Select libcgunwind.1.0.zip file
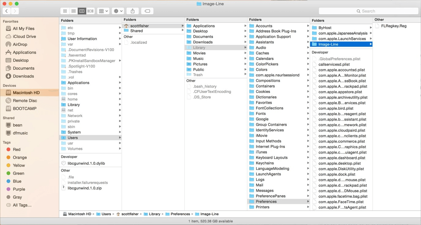Viewport: 421px width, 225px height. 84,188
